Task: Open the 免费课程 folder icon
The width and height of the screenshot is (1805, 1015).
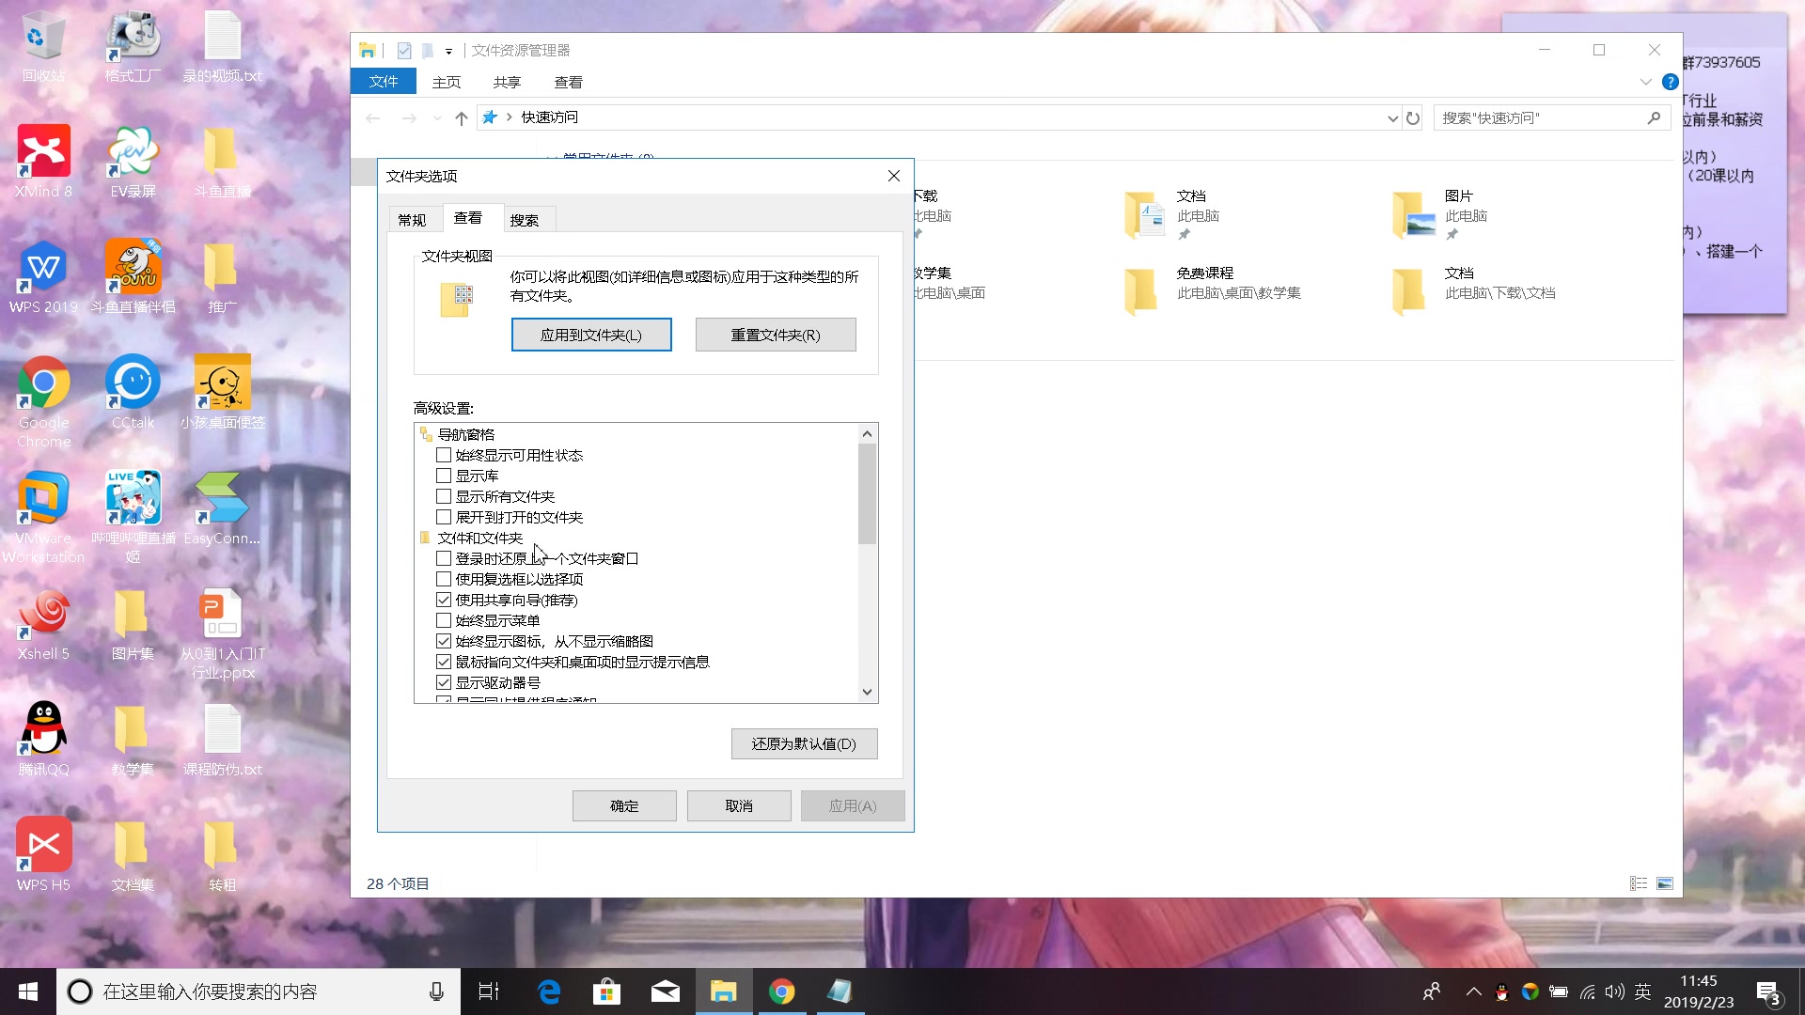Action: (x=1142, y=290)
